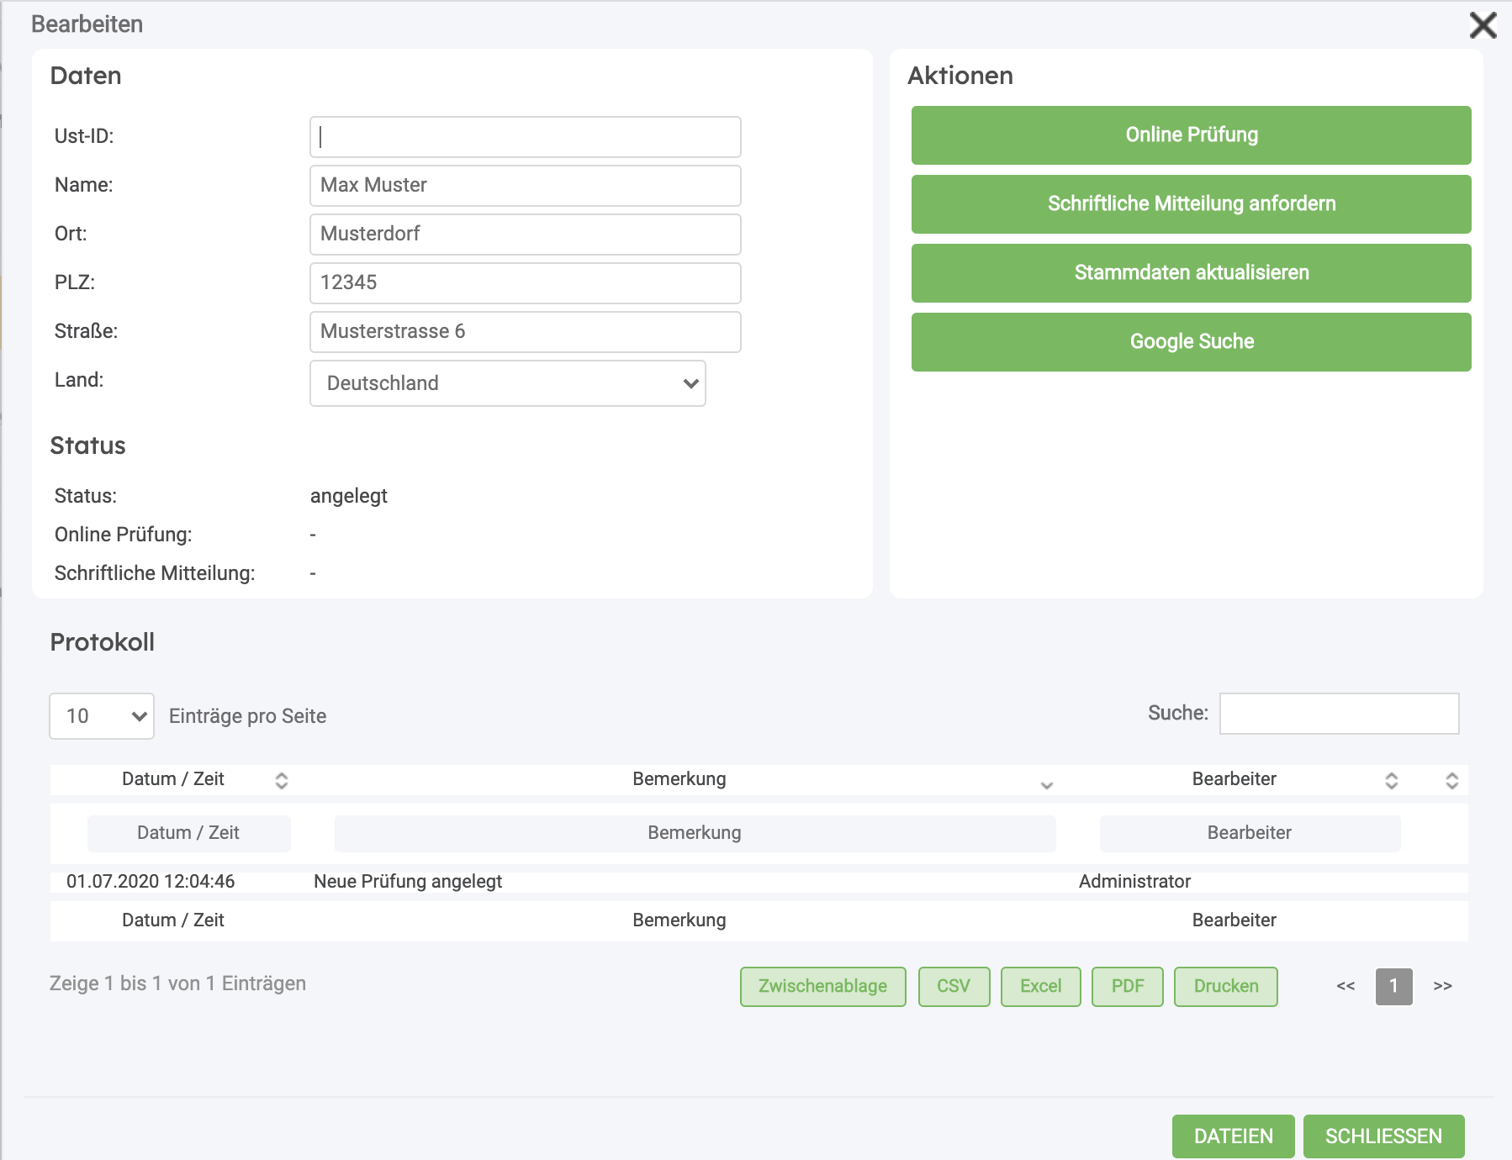The height and width of the screenshot is (1160, 1512).
Task: Launch Google Suche
Action: tap(1191, 342)
